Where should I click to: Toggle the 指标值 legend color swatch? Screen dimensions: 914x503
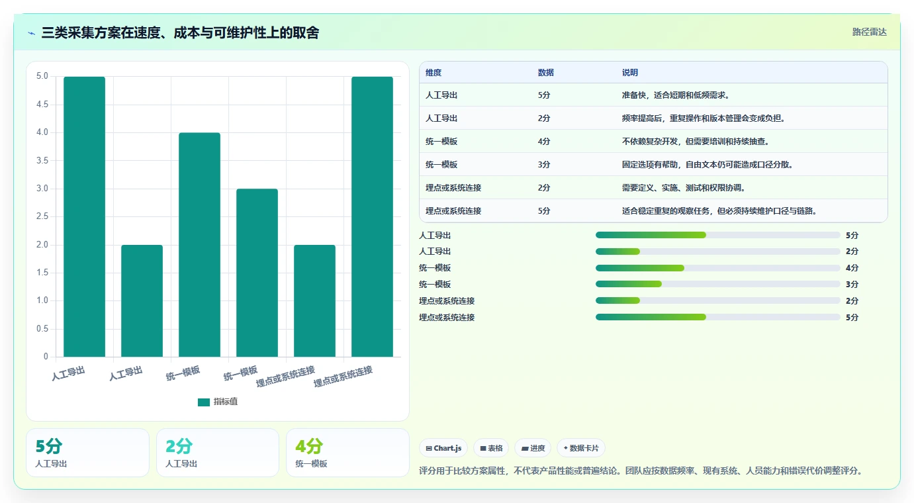tap(204, 402)
